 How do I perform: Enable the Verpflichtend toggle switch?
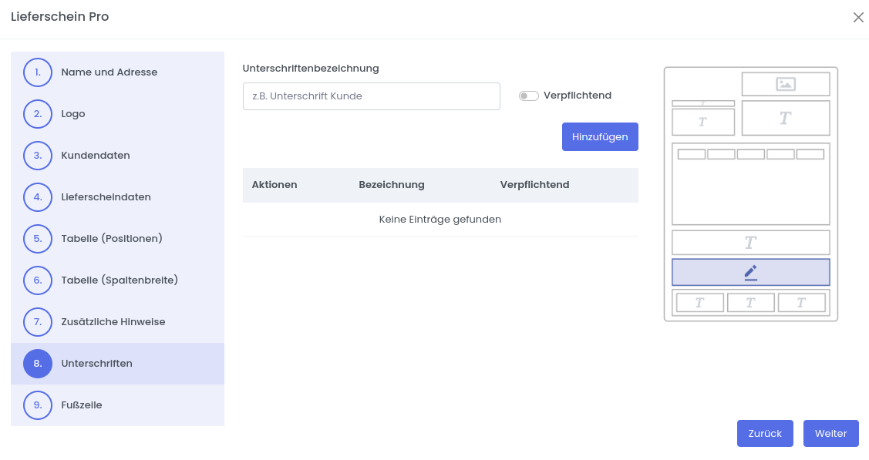pyautogui.click(x=528, y=96)
